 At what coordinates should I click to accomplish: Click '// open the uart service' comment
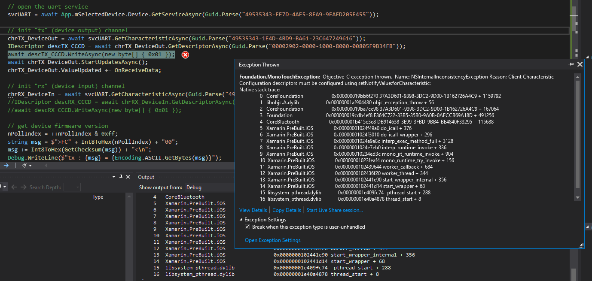click(x=48, y=6)
